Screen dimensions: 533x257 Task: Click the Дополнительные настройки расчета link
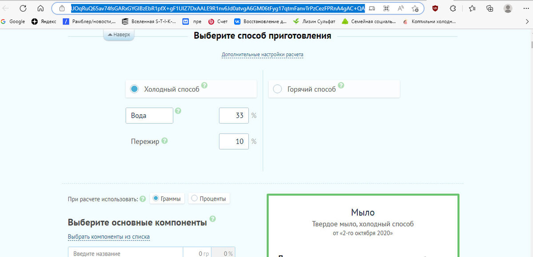point(262,54)
